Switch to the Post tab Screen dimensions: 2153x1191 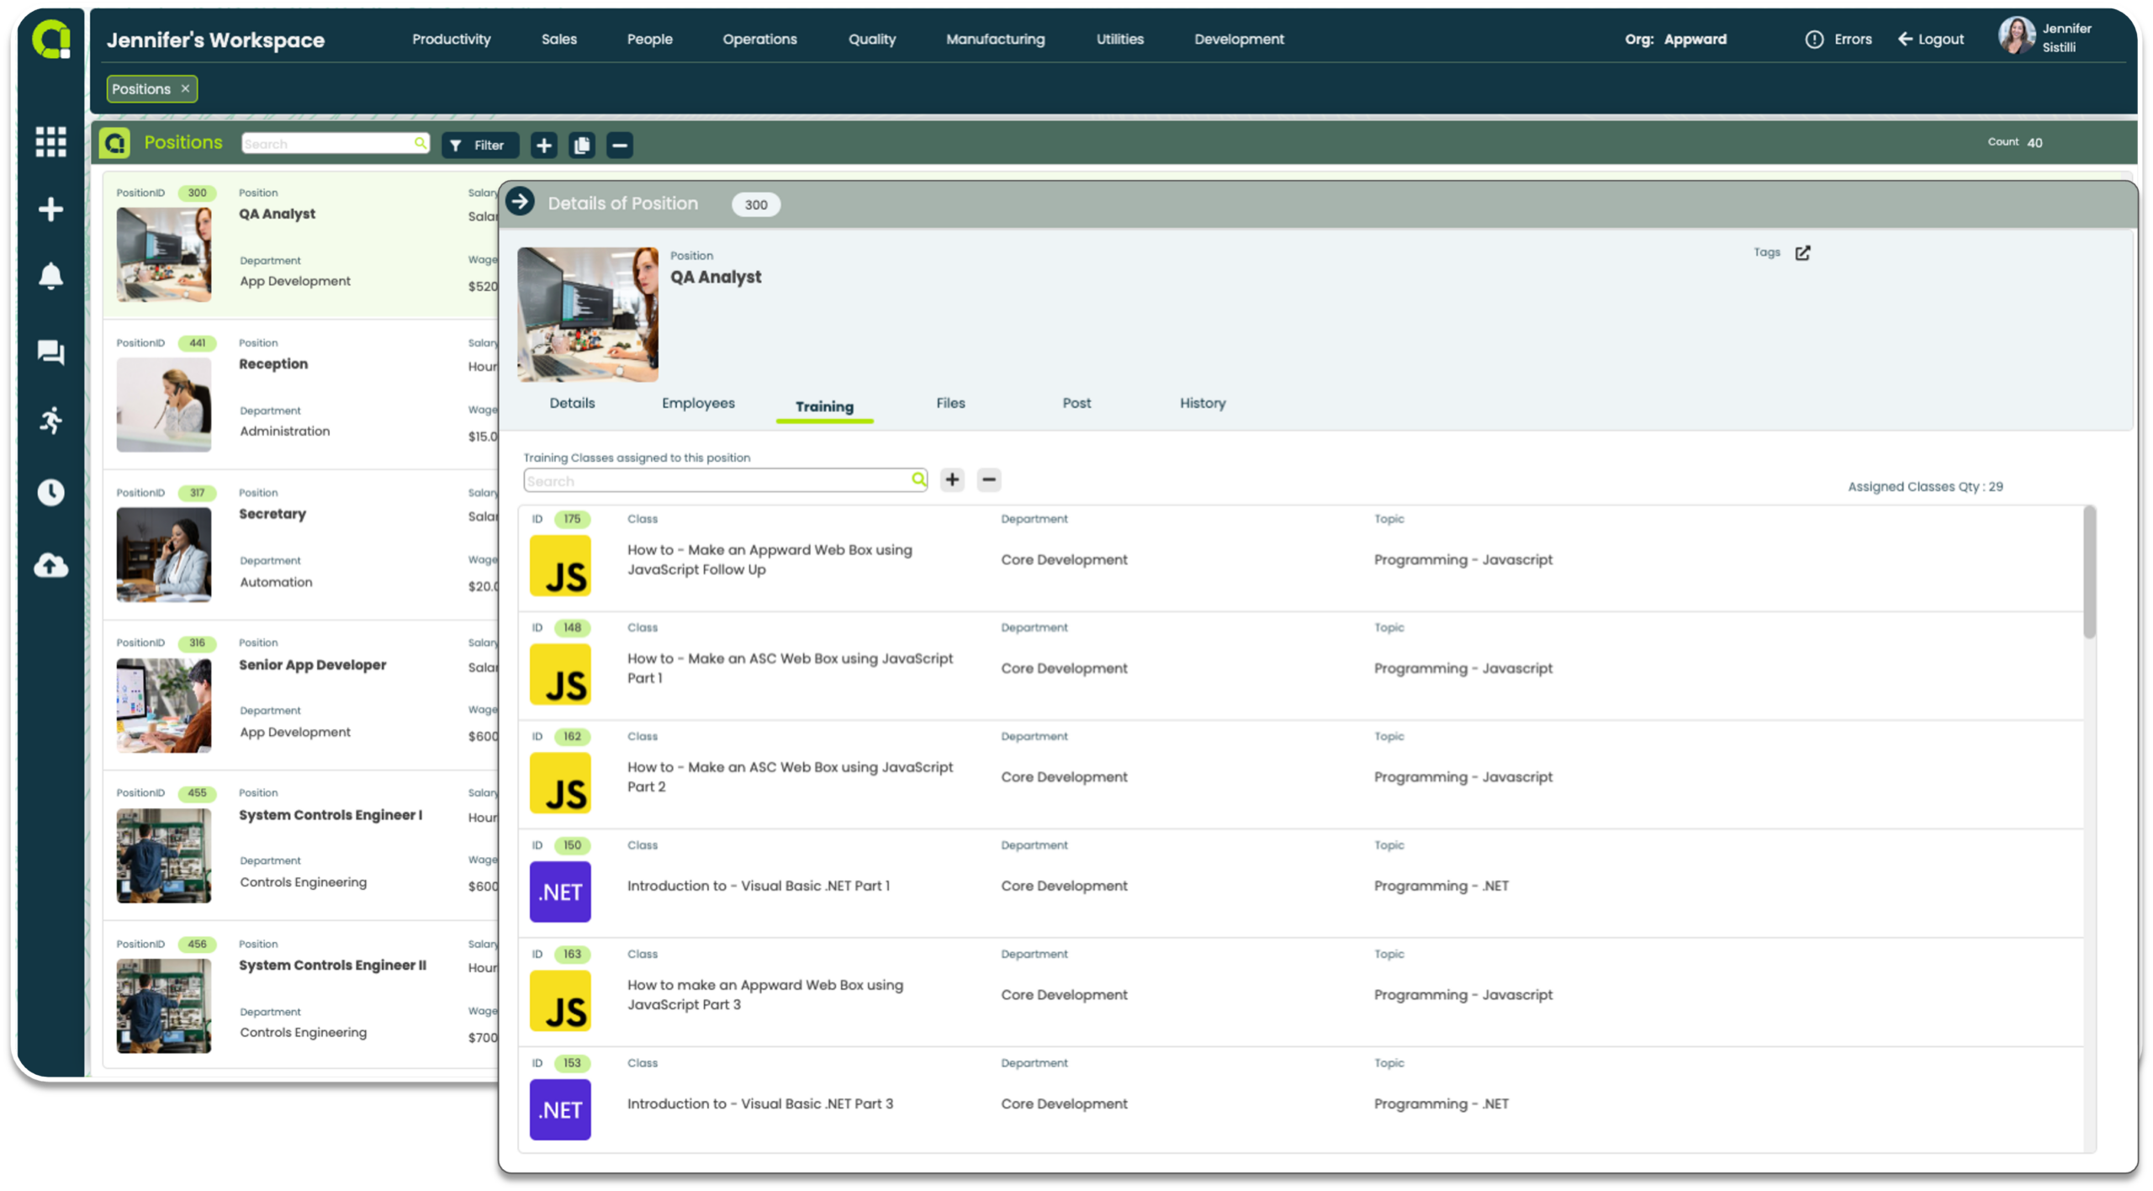click(x=1076, y=403)
